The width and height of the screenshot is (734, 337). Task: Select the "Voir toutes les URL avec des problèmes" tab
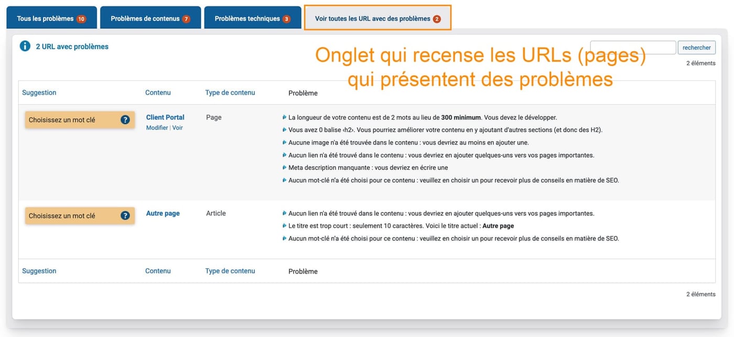(x=377, y=17)
